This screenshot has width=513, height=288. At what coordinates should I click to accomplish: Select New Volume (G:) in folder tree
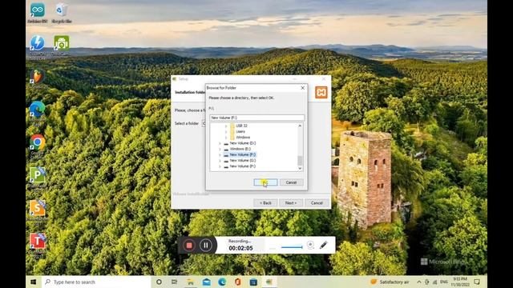(242, 161)
